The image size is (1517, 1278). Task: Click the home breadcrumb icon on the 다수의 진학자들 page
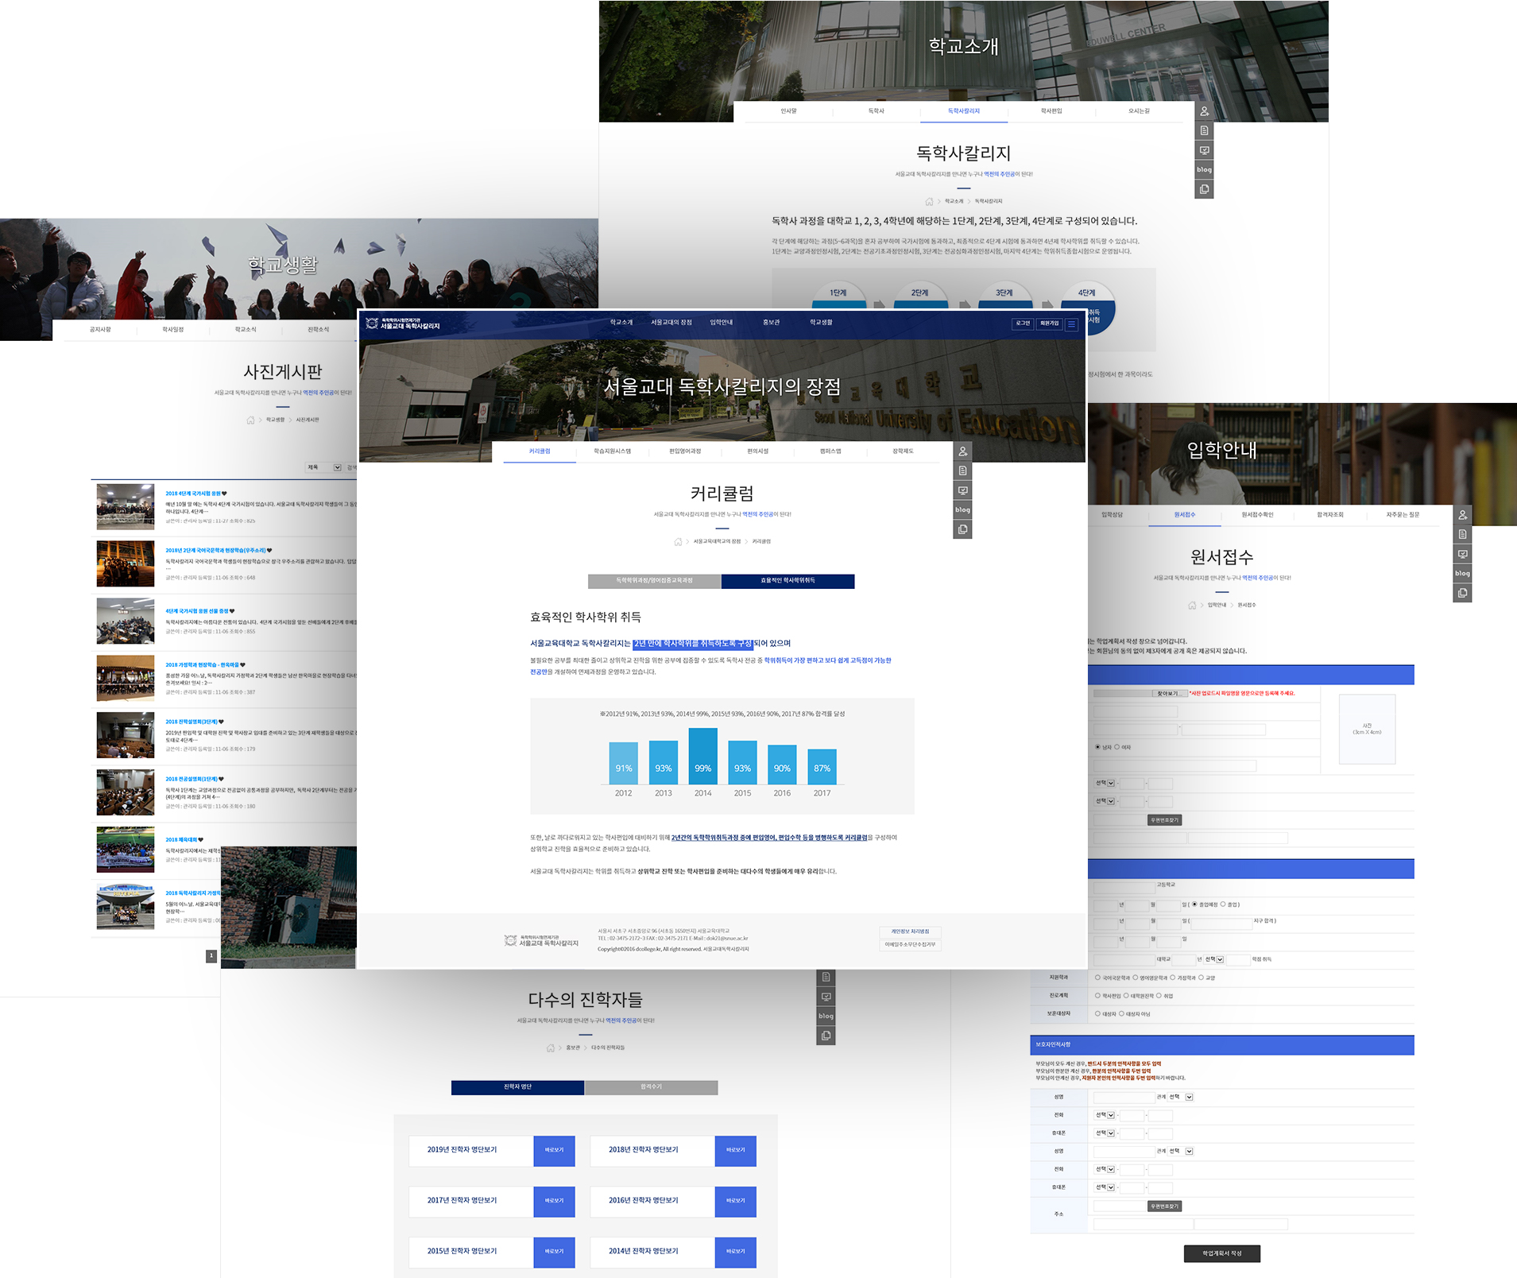(551, 1048)
